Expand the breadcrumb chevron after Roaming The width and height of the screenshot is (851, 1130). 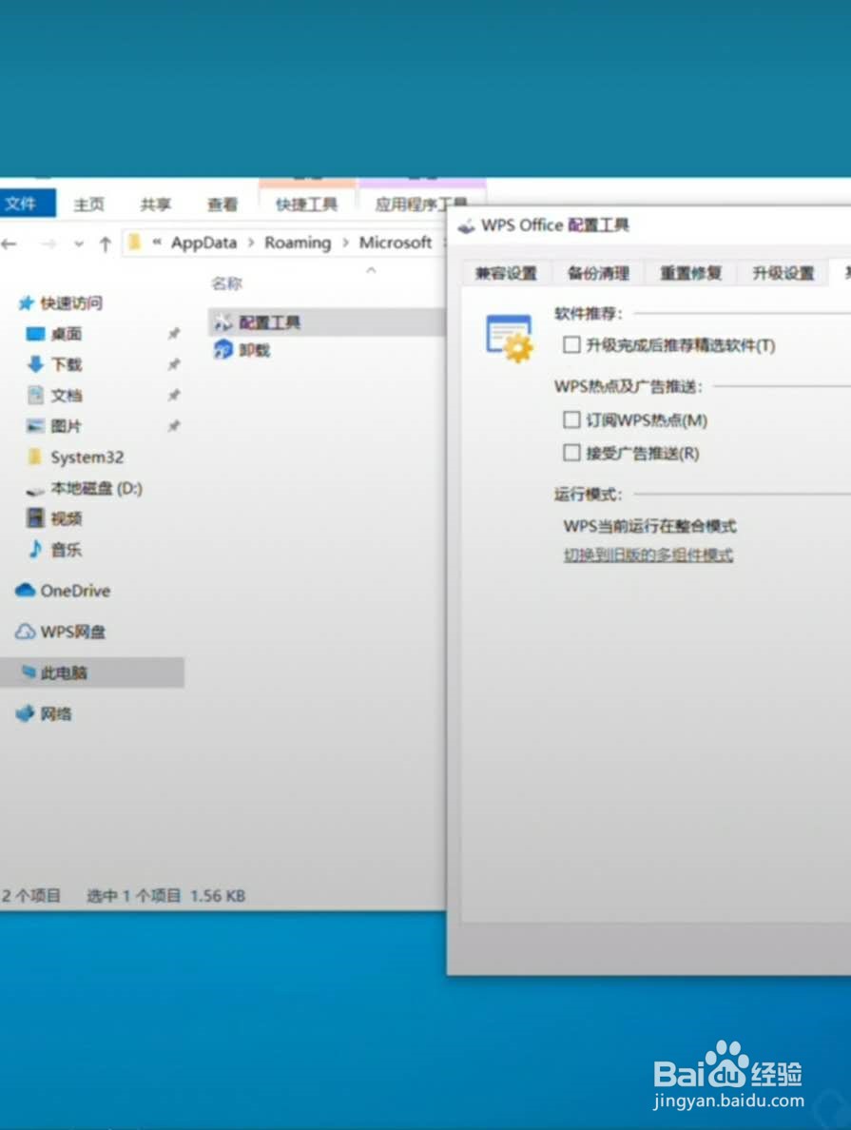[346, 244]
